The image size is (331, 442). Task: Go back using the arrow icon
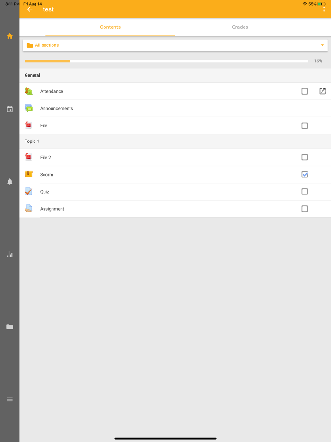coord(30,9)
